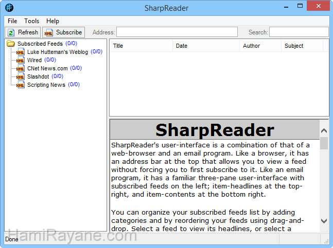Click XML icon beside Slashdot feed
This screenshot has height=248, width=333.
pos(21,77)
